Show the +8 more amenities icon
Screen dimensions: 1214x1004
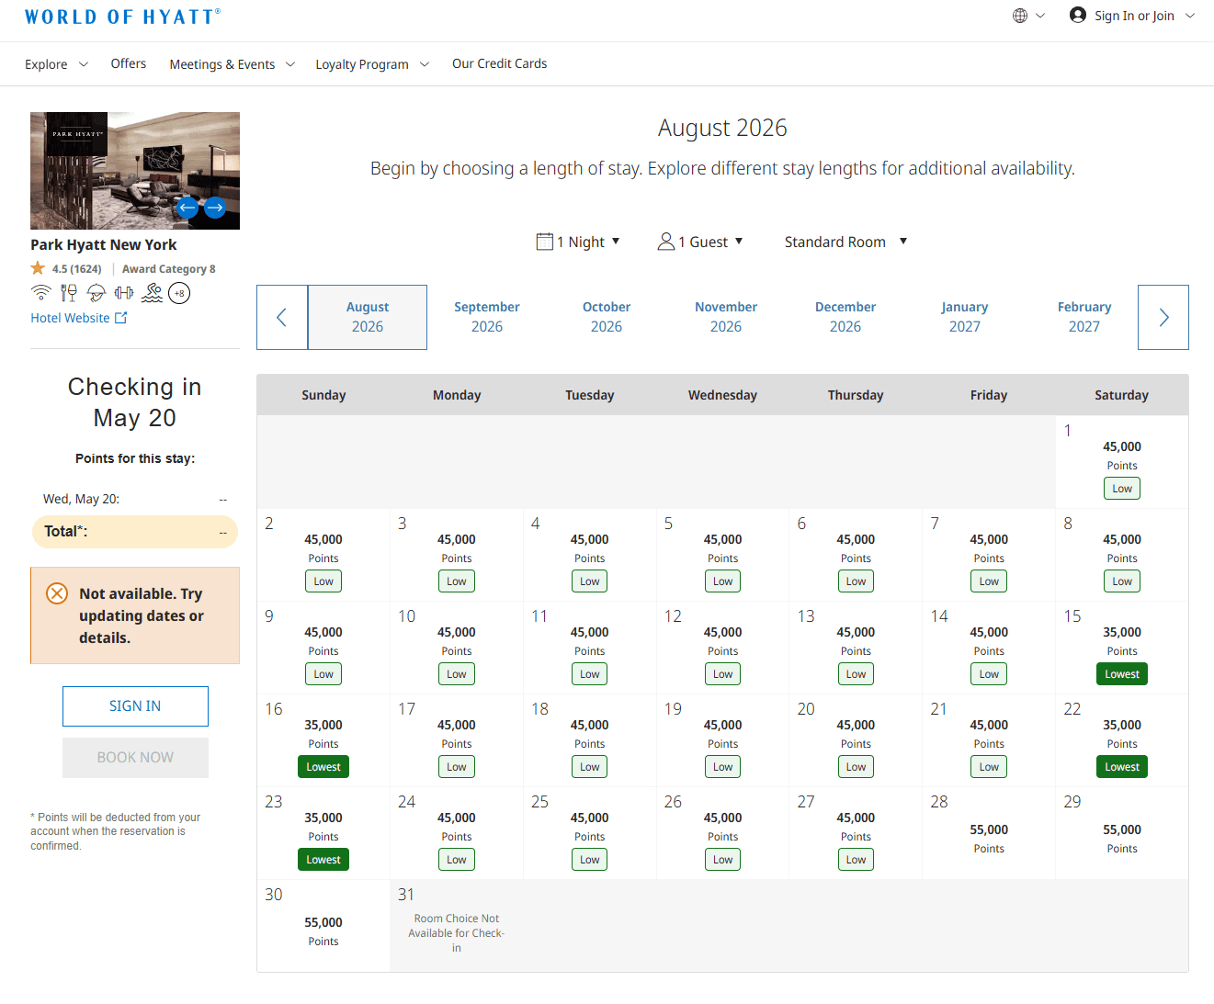(x=179, y=293)
